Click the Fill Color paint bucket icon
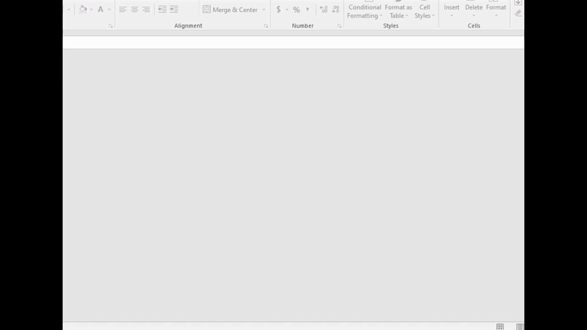Screen dimensions: 587x330 (83, 9)
